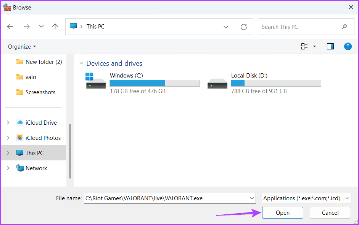Click the Windows (C:) drive label
The image size is (359, 225).
click(126, 76)
